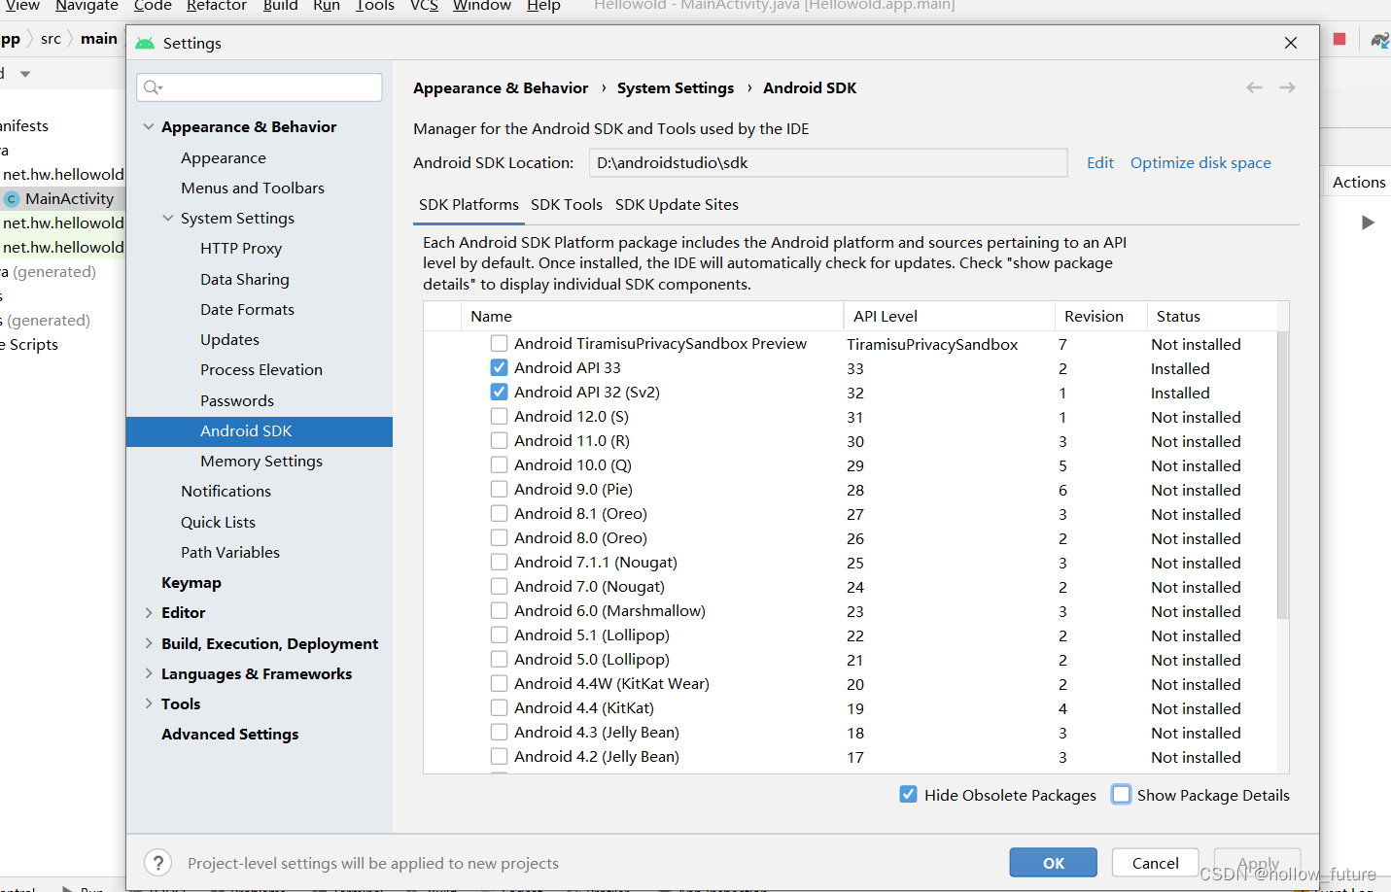
Task: Sort by the Name column header
Action: click(x=651, y=317)
